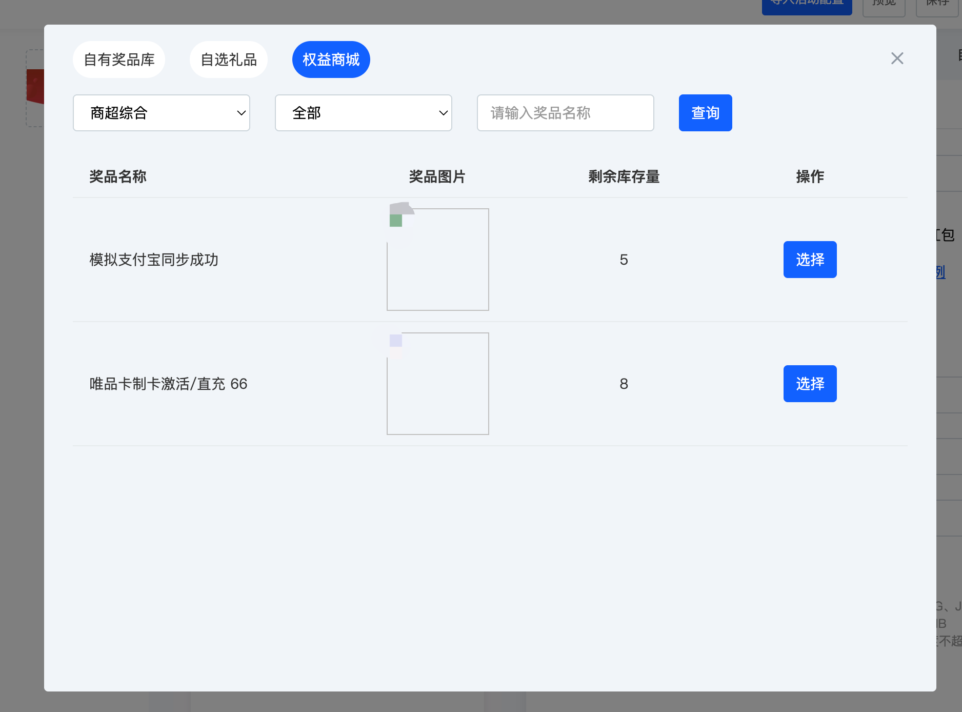The width and height of the screenshot is (962, 712).
Task: Click the 奖品名称 column header
Action: coord(118,176)
